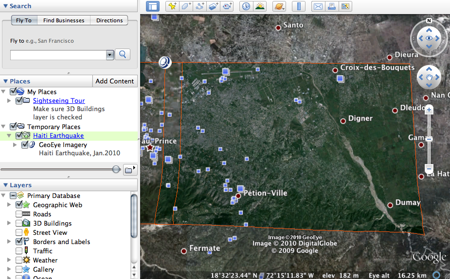Open the Fly to search history dropdown

110,55
